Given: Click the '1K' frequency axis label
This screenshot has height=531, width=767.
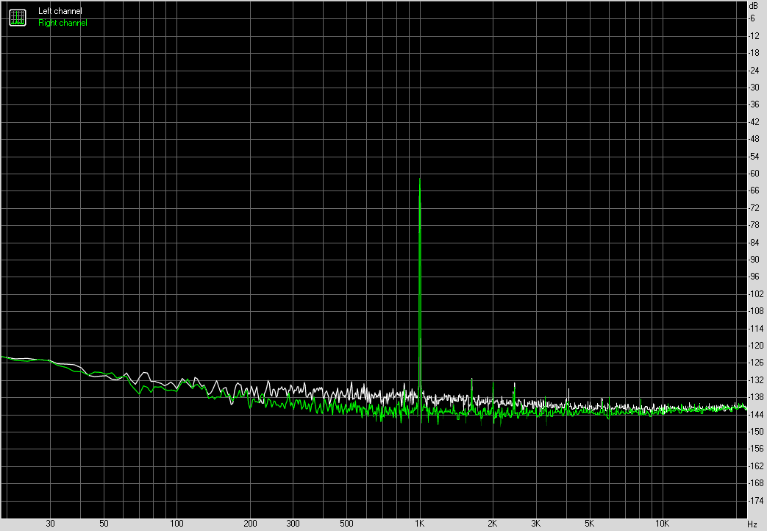Looking at the screenshot, I should [x=420, y=524].
